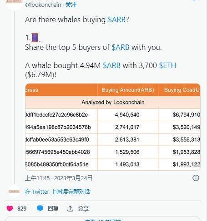Click $ARB after 4.94M
The height and width of the screenshot is (221, 207).
[111, 65]
